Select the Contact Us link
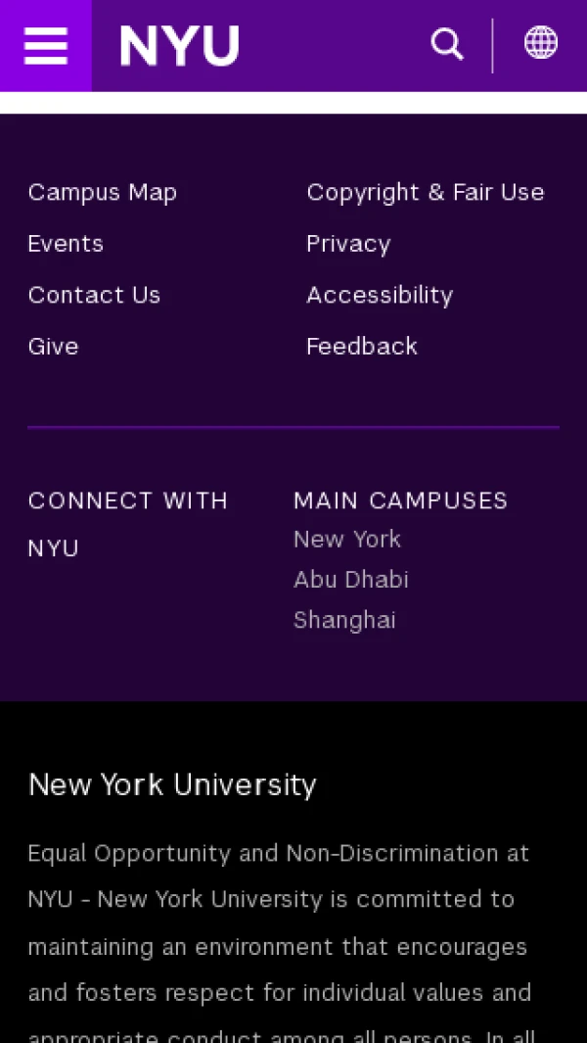Viewport: 587px width, 1043px height. (x=94, y=295)
